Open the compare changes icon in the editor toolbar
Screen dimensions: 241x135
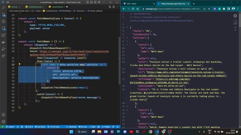click(110, 7)
